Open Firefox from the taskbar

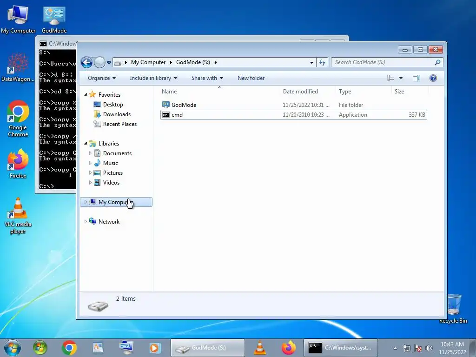288,348
